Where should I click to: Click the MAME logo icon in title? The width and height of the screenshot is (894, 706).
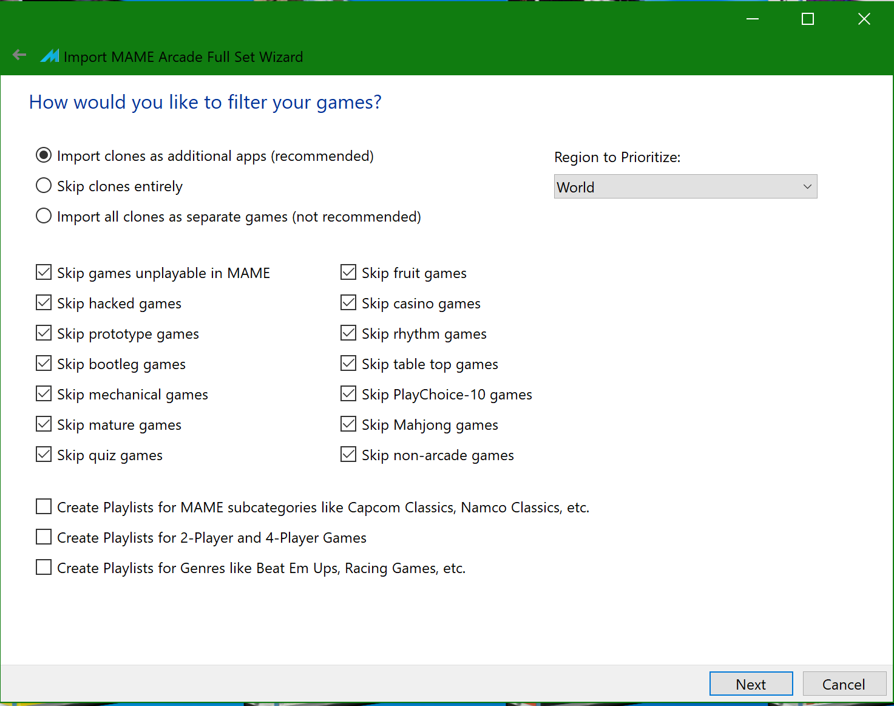[x=50, y=56]
